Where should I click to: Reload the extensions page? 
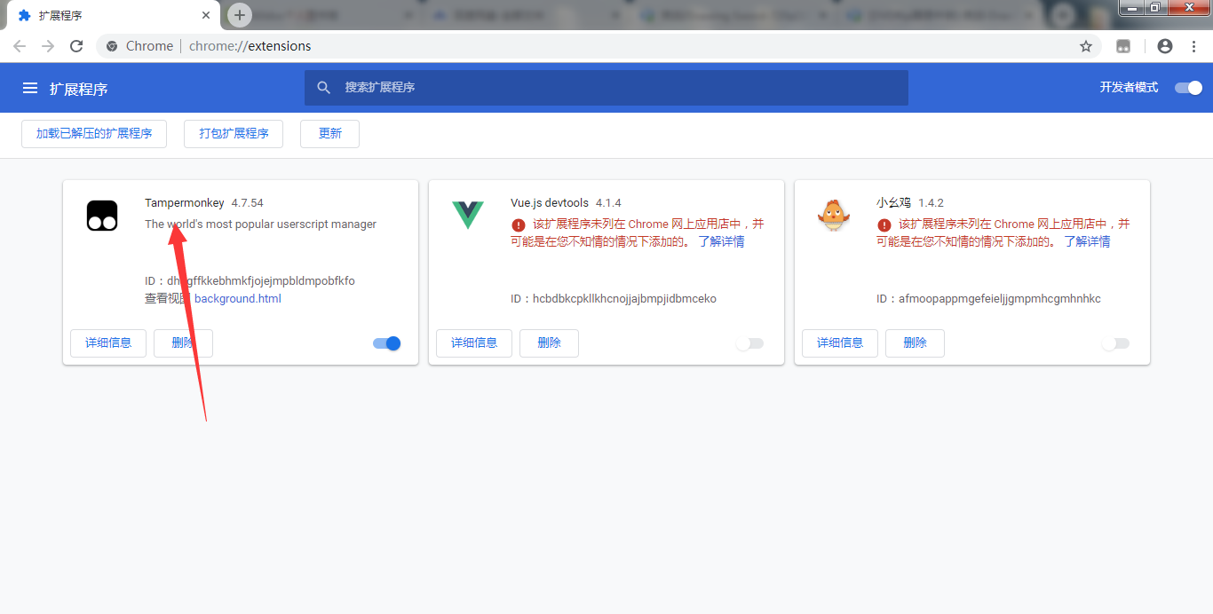77,46
